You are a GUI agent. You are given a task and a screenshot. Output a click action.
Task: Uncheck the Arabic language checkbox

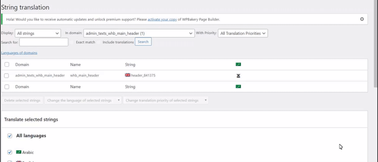pyautogui.click(x=10, y=153)
